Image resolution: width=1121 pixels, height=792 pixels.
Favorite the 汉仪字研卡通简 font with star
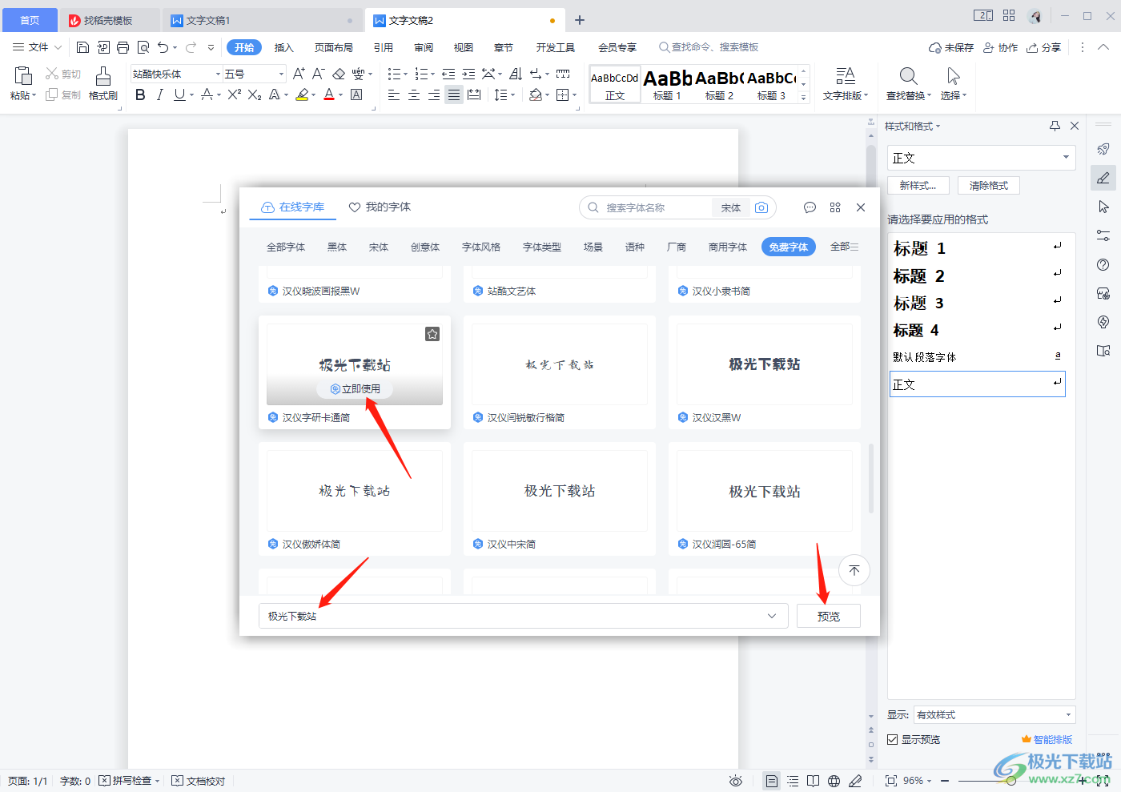(432, 334)
